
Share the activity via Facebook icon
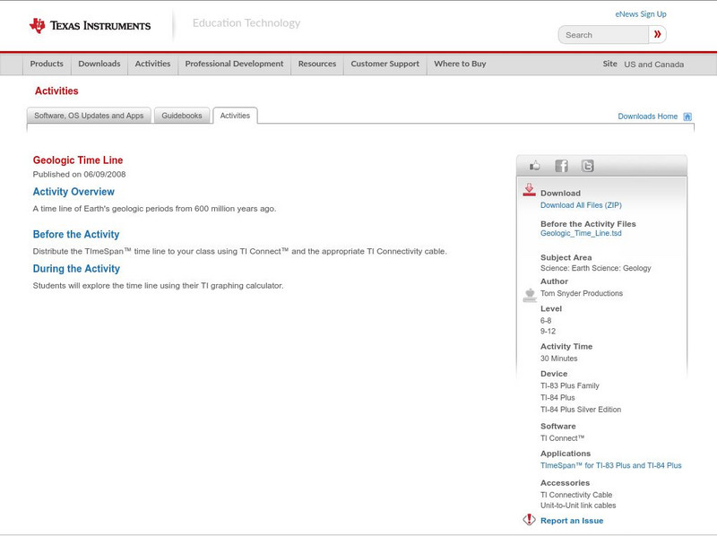pos(561,166)
